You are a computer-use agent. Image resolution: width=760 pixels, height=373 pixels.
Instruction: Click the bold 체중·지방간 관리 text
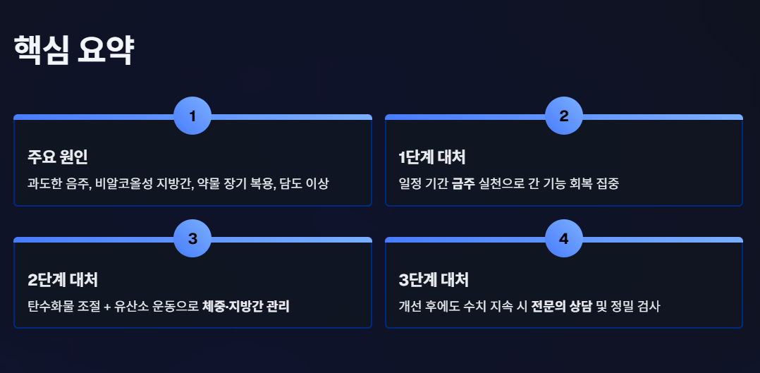(x=246, y=307)
